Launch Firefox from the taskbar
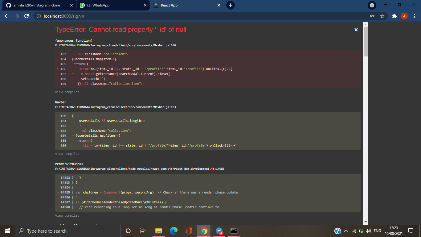The width and height of the screenshot is (421, 237). point(188,231)
